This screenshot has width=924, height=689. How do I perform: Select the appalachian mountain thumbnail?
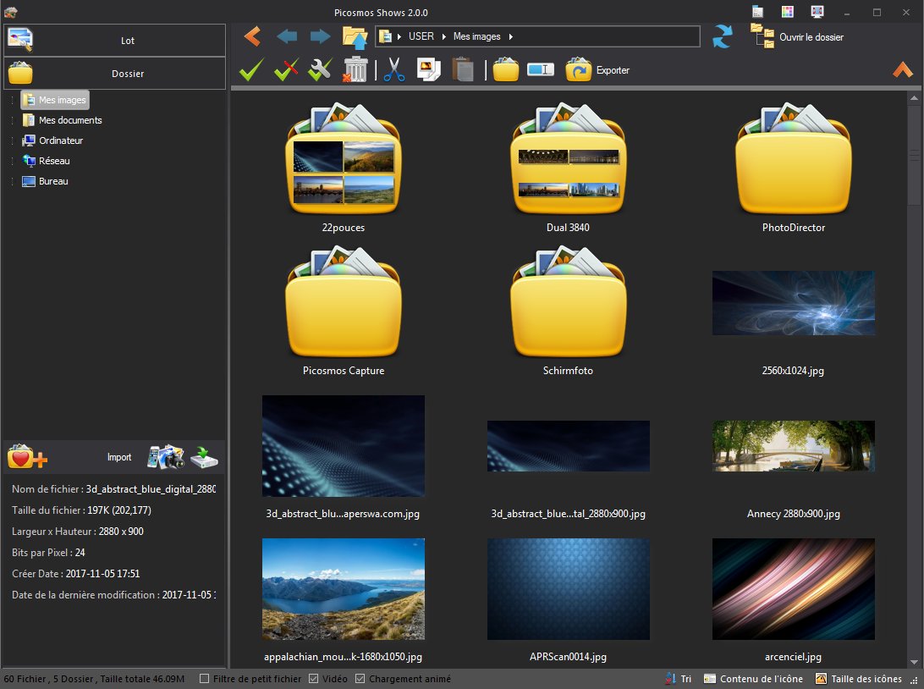344,589
